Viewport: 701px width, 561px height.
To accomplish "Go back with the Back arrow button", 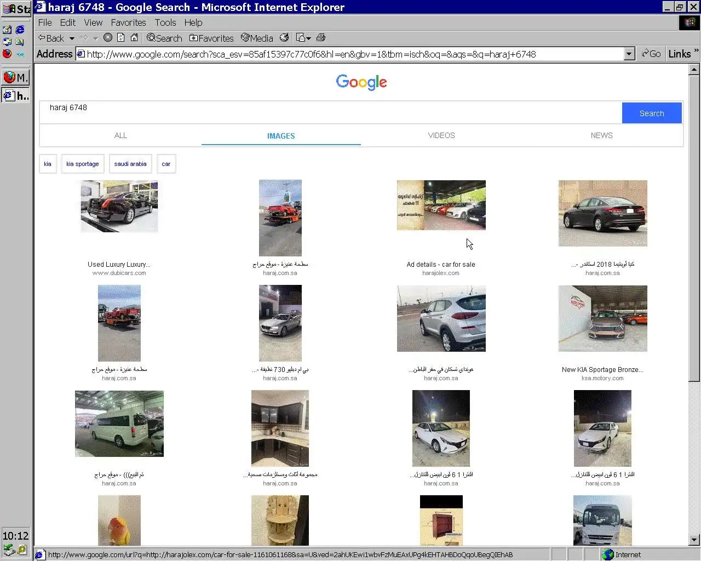I will (x=51, y=38).
